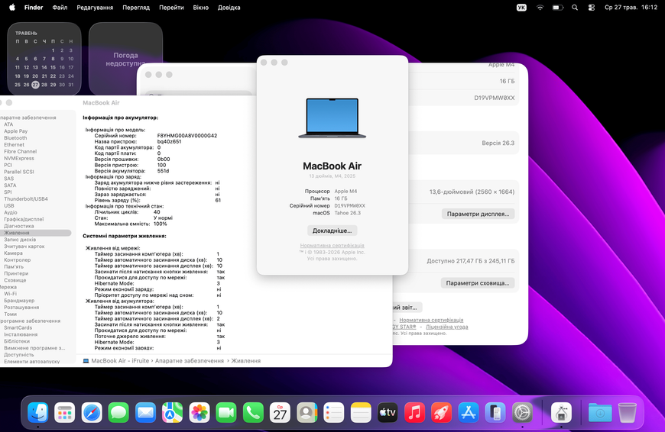Click the Погода недоступна weather widget

(x=125, y=60)
